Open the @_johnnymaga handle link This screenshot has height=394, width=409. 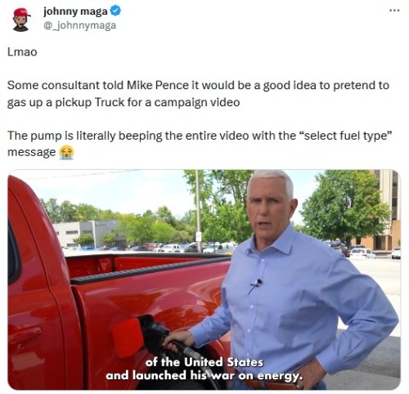(79, 25)
